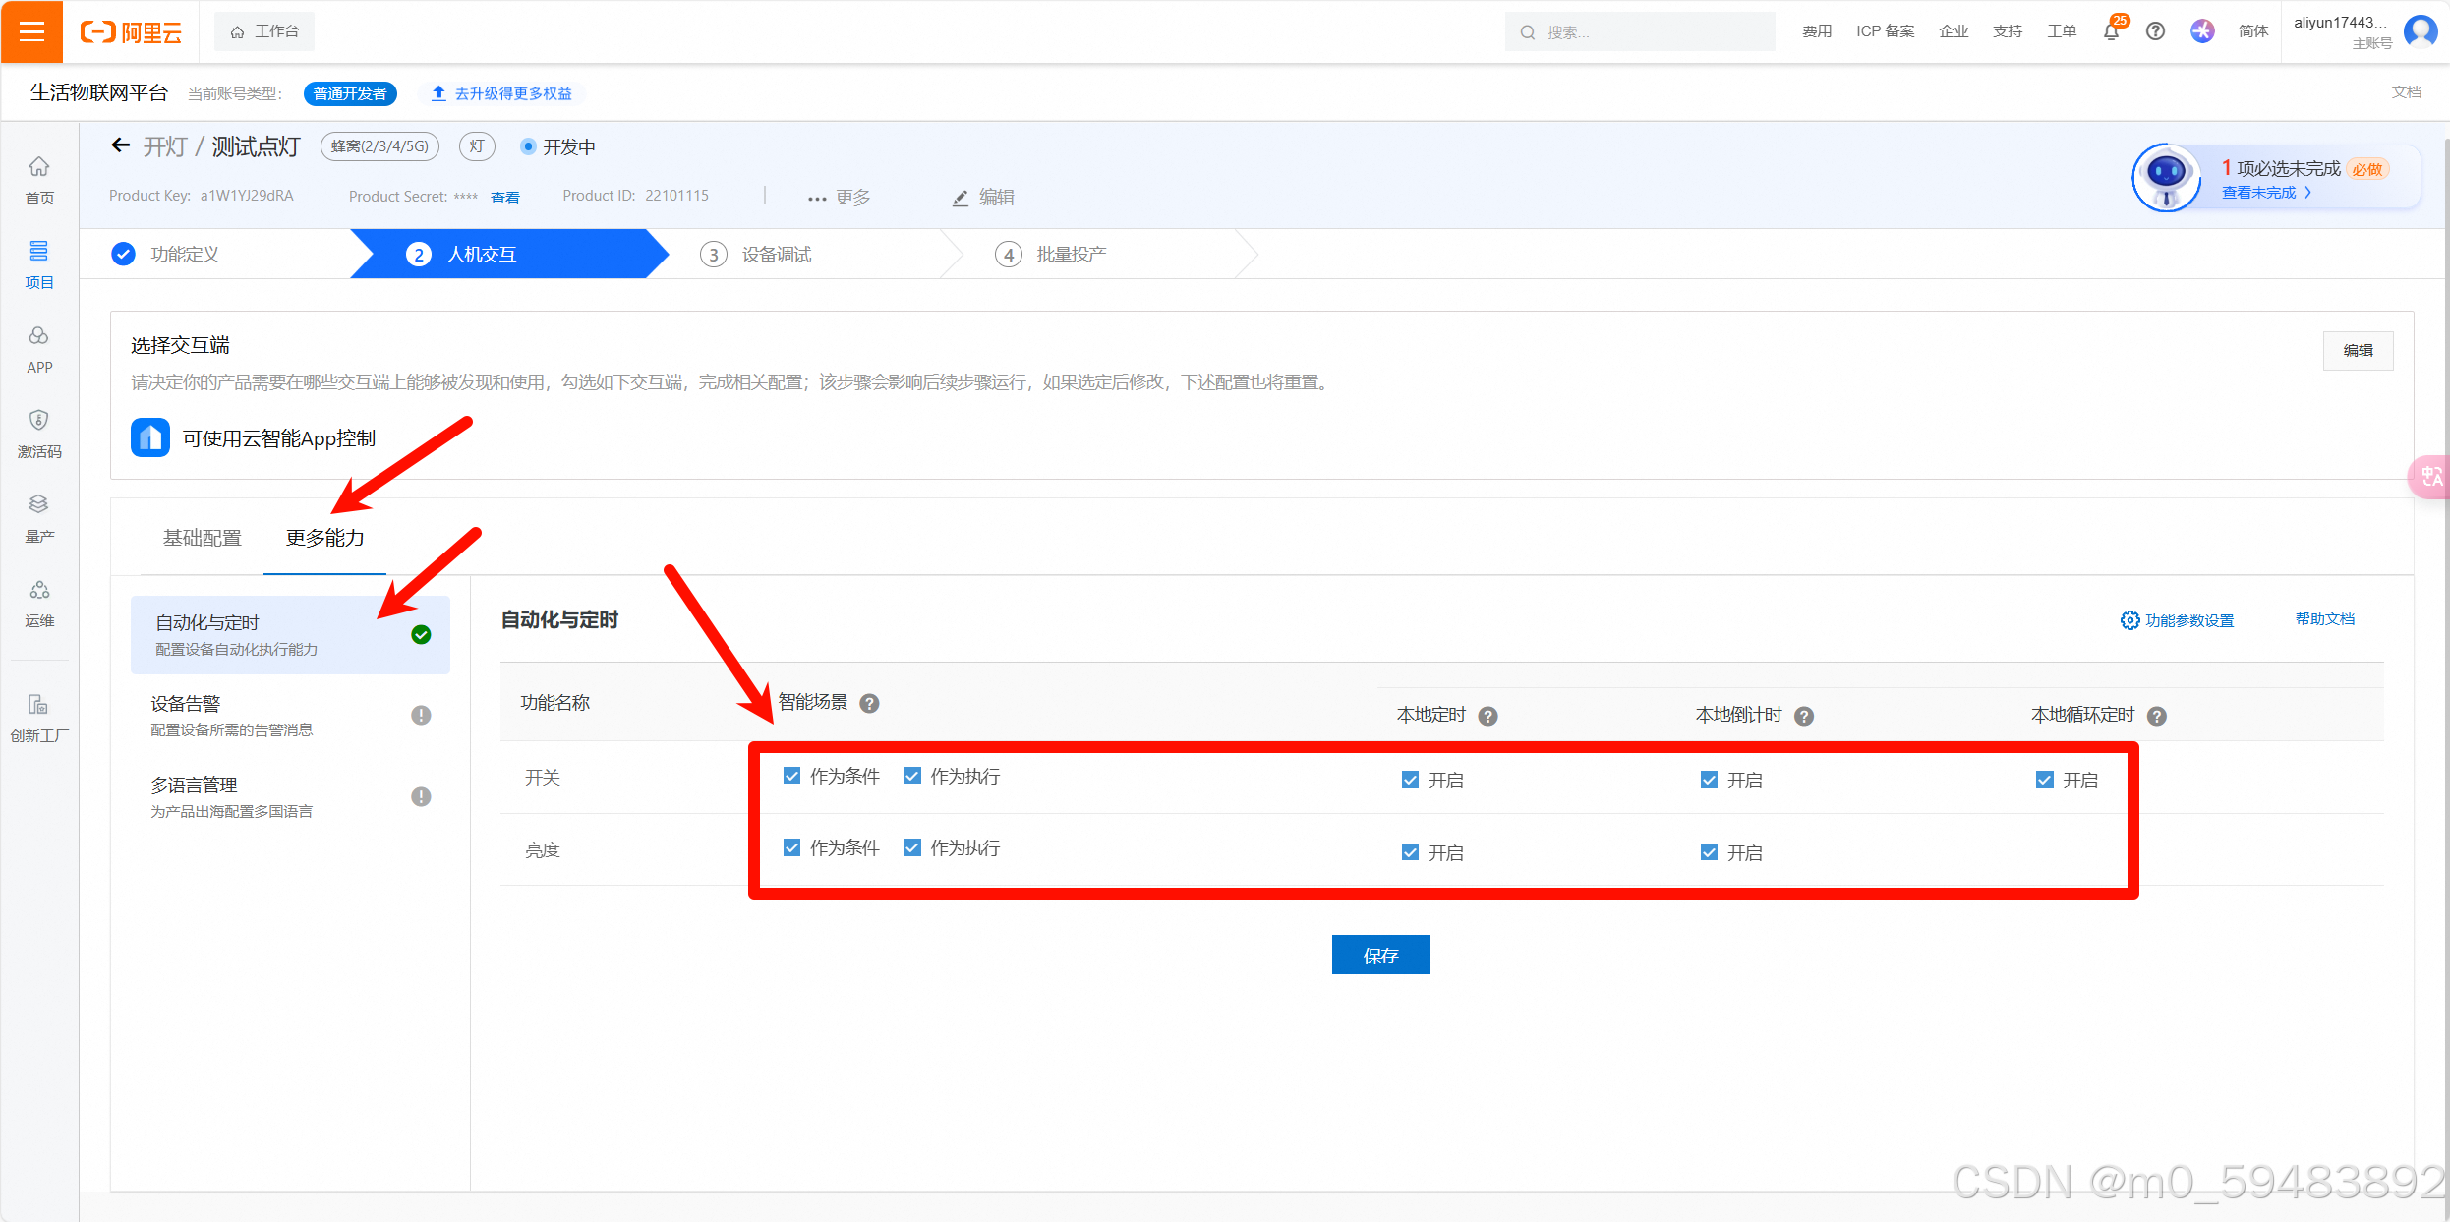Click 运维 operations sidebar icon
Screen dimensions: 2450x1222
(x=39, y=602)
